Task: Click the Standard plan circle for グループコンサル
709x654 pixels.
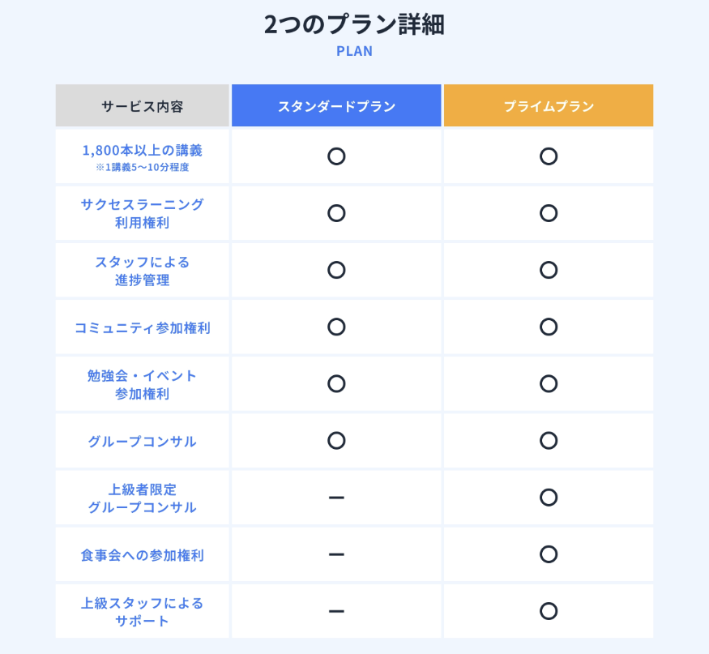Action: pyautogui.click(x=336, y=440)
